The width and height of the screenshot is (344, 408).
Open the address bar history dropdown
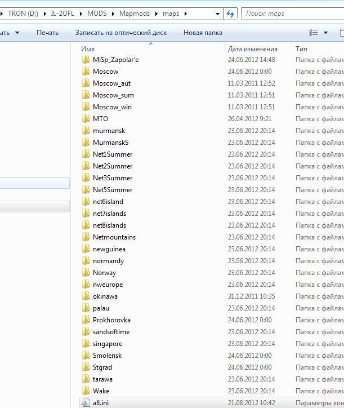(217, 14)
